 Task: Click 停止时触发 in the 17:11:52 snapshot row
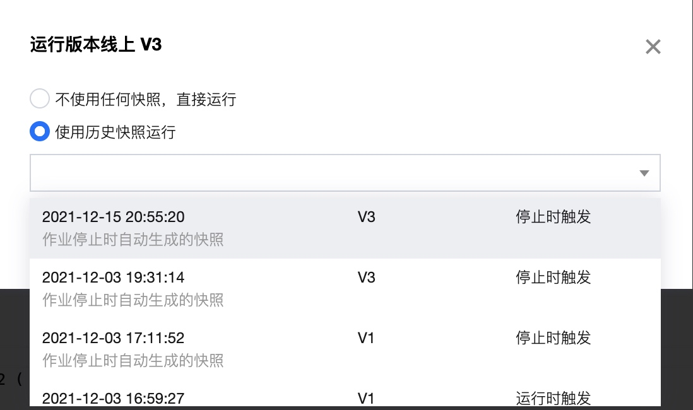(x=554, y=338)
